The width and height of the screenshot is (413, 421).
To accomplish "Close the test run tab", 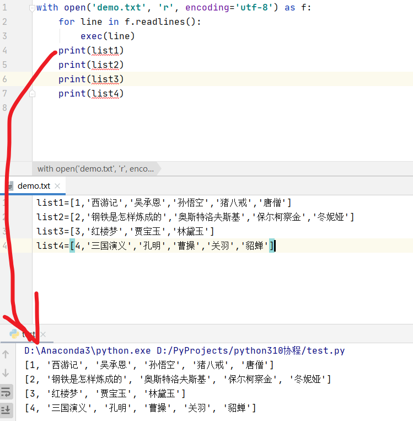I will [x=43, y=334].
